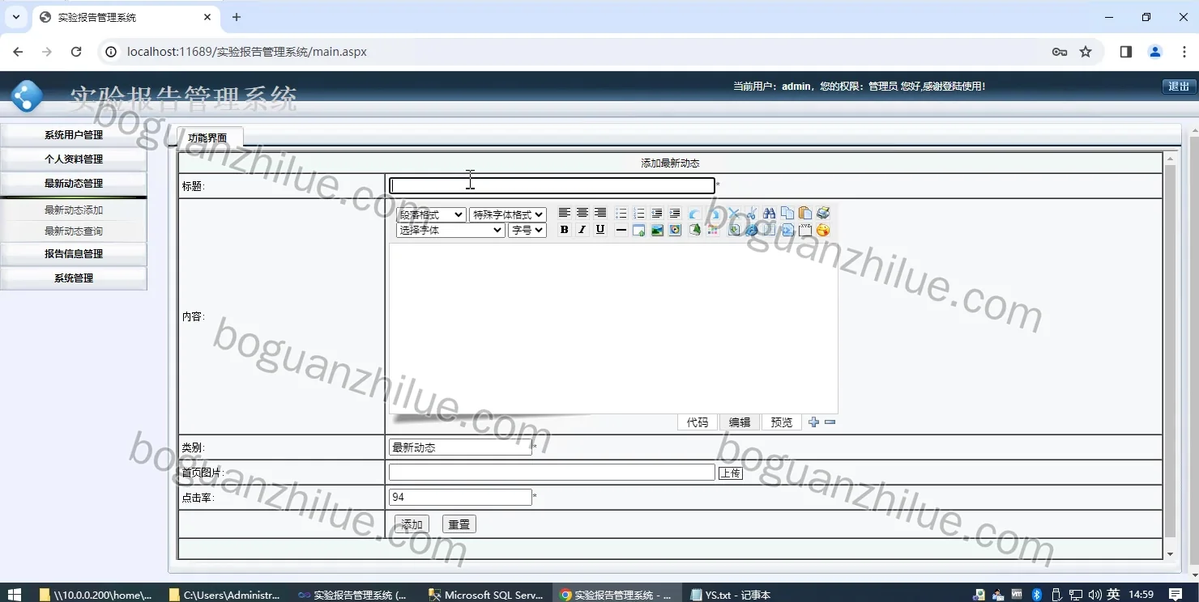1199x602 pixels.
Task: Insert a numbered list
Action: (639, 213)
